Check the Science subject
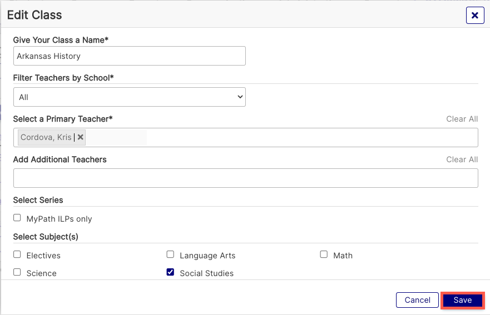 17,272
